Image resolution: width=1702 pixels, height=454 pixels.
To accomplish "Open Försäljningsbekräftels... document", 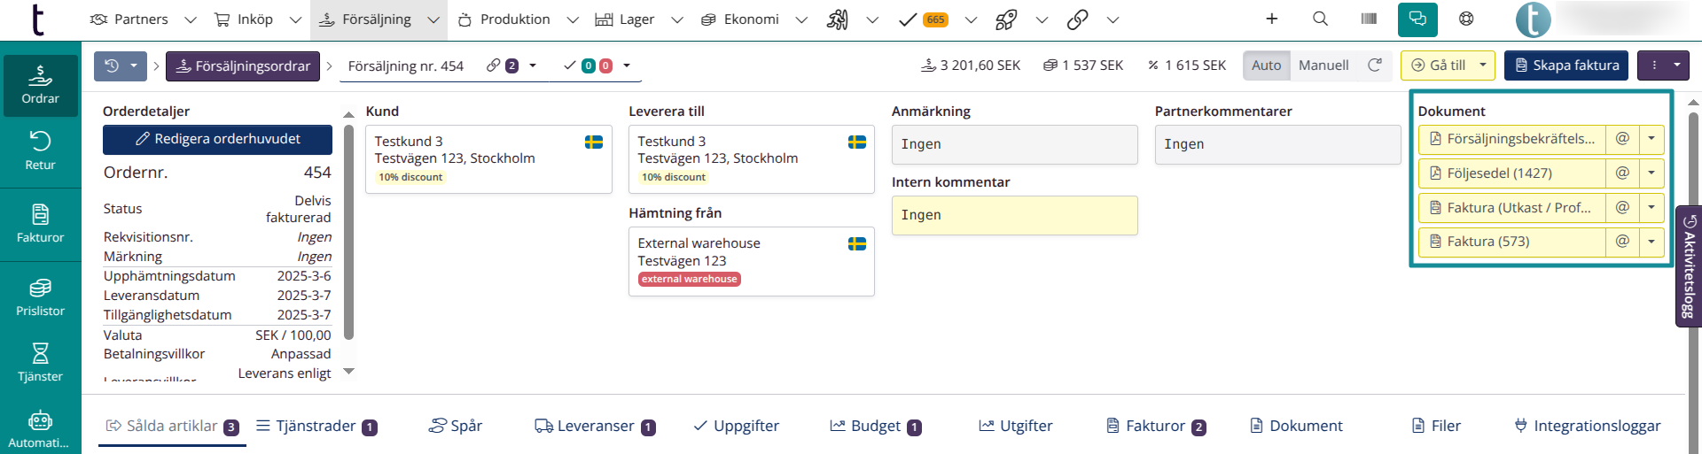I will click(1511, 139).
